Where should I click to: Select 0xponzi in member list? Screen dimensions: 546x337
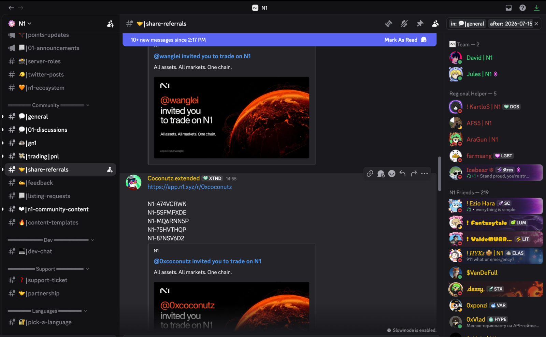pyautogui.click(x=495, y=305)
